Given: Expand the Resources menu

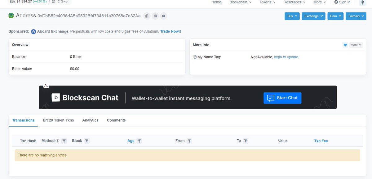Looking at the screenshot, I should [x=294, y=2].
